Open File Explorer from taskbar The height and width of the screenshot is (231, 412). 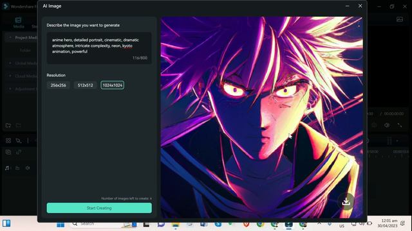(176, 225)
